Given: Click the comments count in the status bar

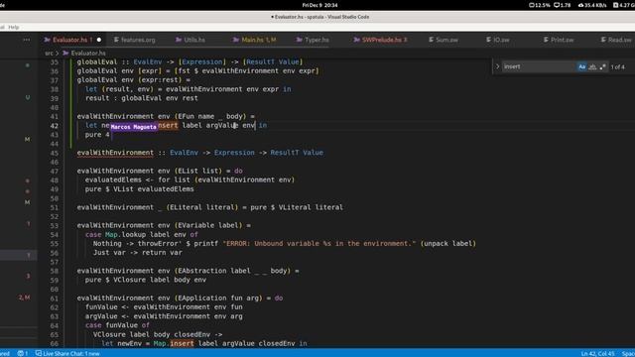Looking at the screenshot, I should [23, 353].
